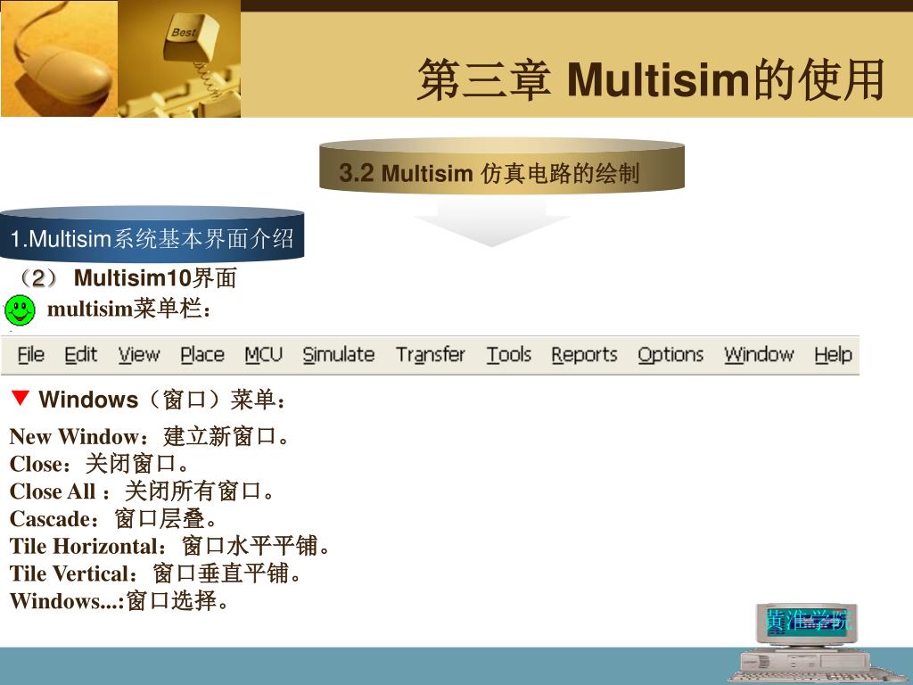
Task: Click the red triangle beside Windows heading
Action: (20, 398)
